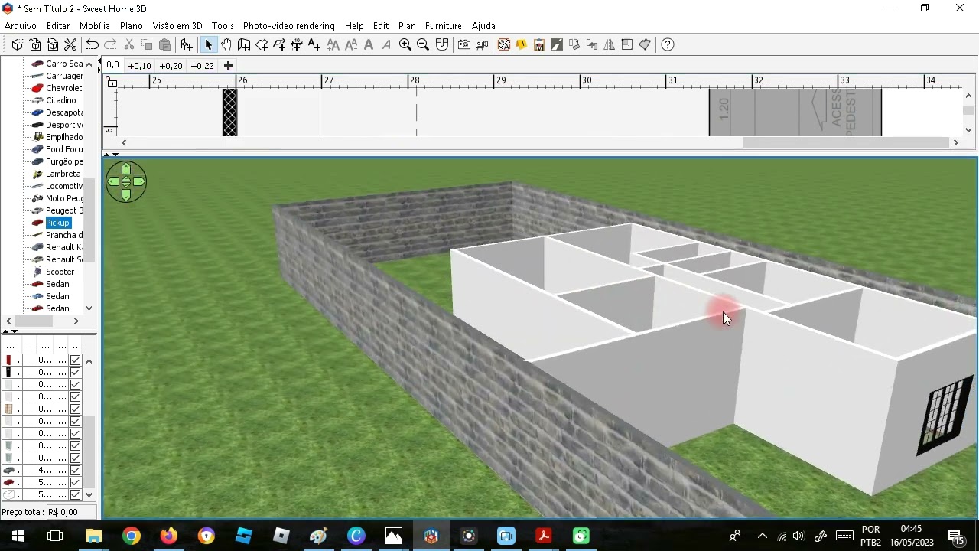Add a new level with plus tab

228,66
